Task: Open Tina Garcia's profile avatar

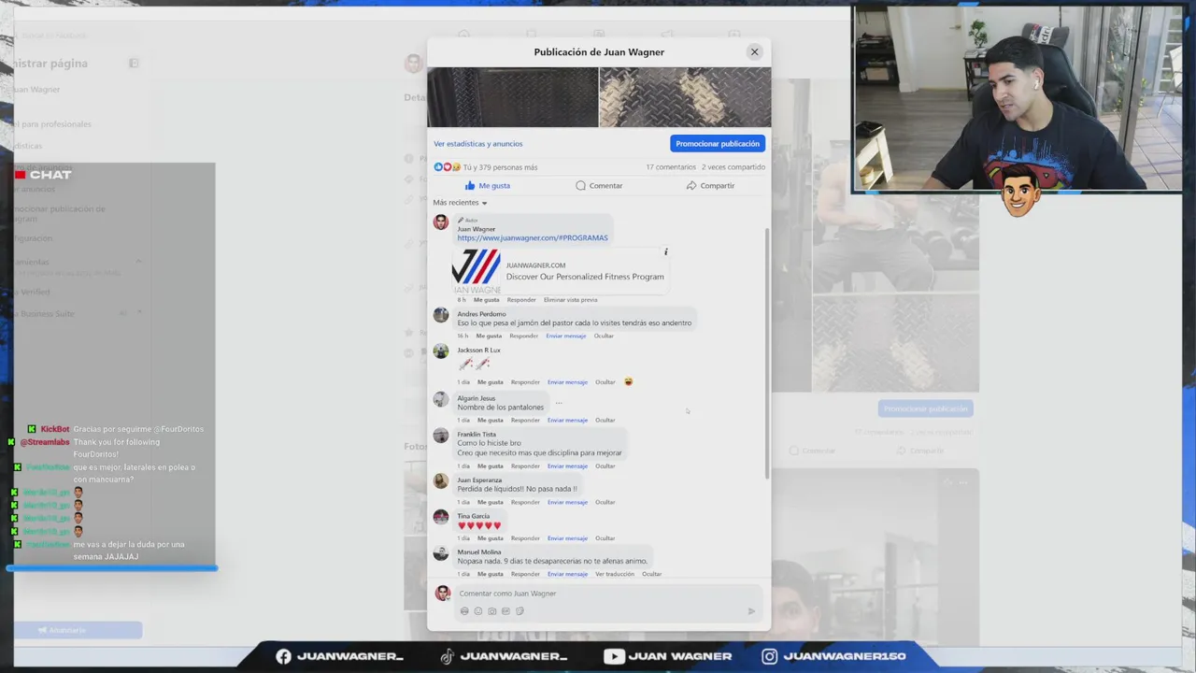Action: (x=441, y=517)
